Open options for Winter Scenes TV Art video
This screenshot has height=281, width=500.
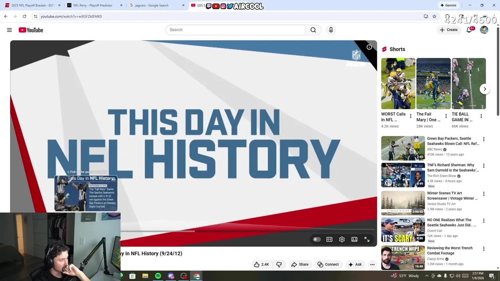pyautogui.click(x=484, y=194)
